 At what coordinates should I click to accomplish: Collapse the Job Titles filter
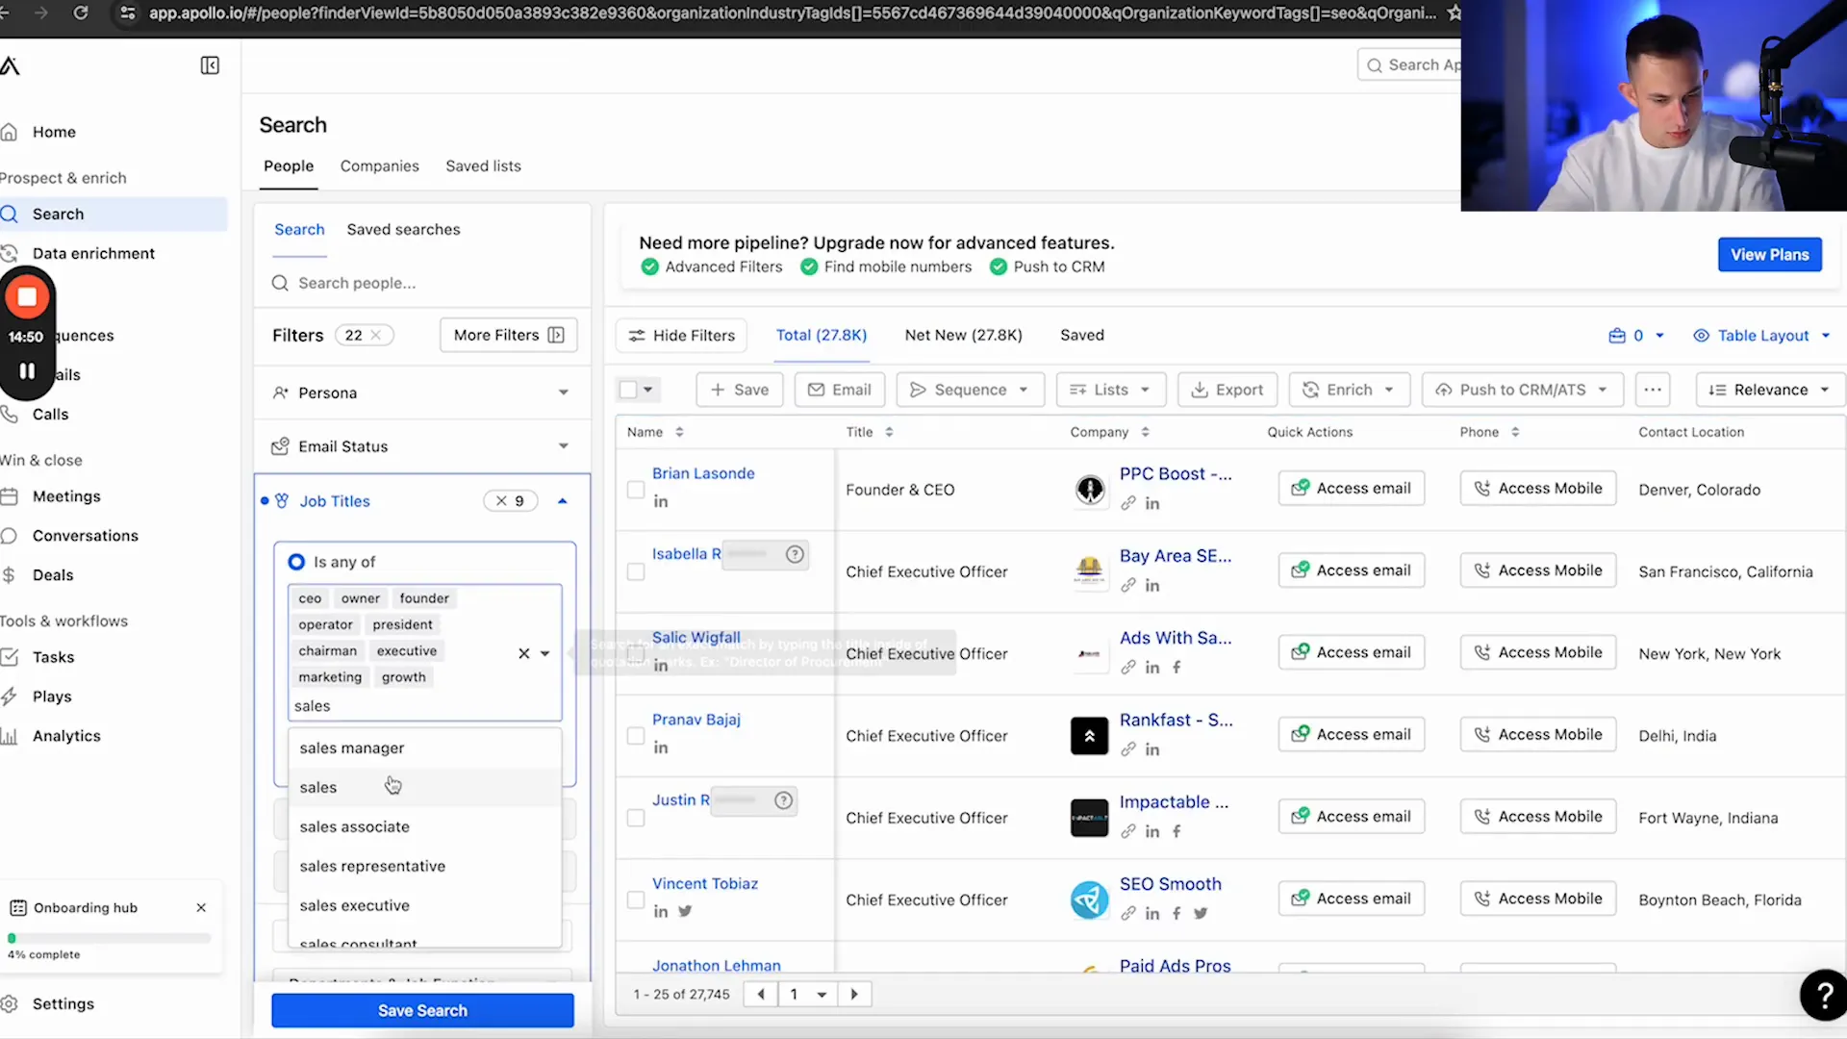(x=563, y=501)
